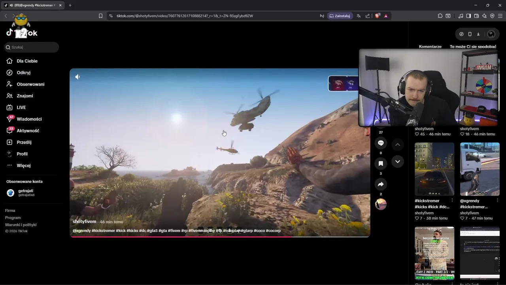Open the benjamin netanjahu video thumbnail
Screen dimensions: 506x285
pyautogui.click(x=434, y=253)
